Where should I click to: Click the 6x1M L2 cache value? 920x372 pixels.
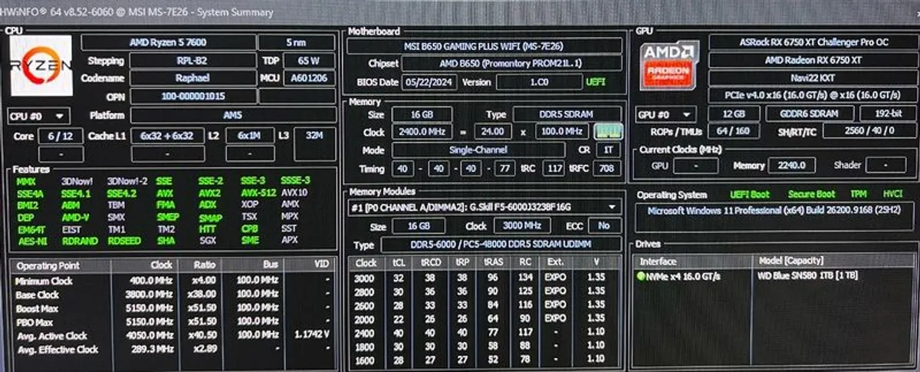click(251, 136)
